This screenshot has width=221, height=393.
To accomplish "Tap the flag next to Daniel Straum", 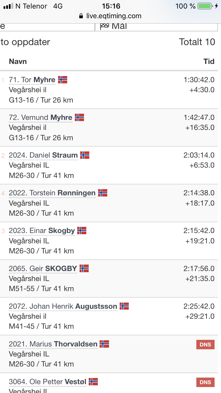I will 85,155.
